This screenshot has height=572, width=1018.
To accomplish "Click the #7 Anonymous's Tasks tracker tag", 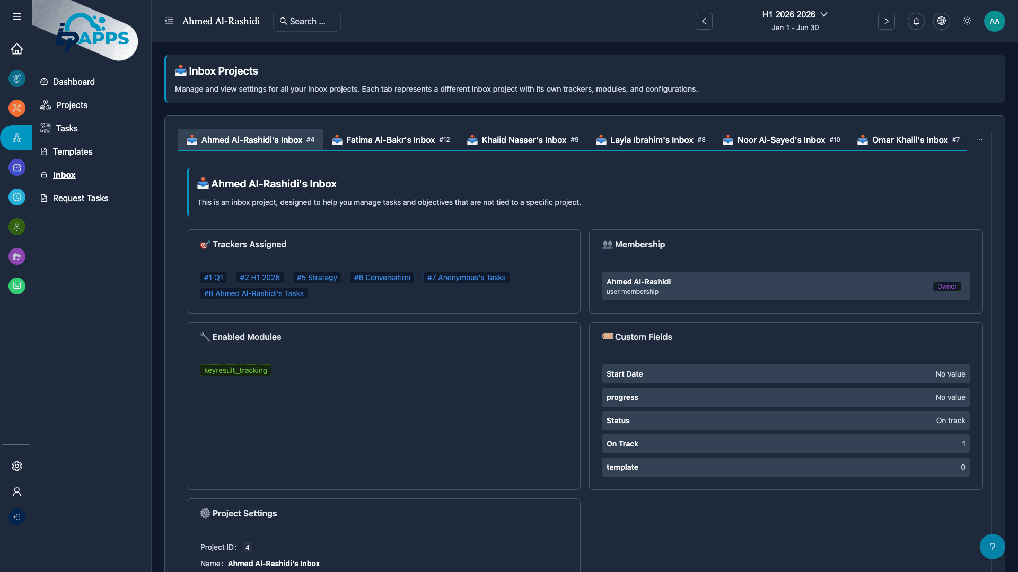I will (x=467, y=278).
